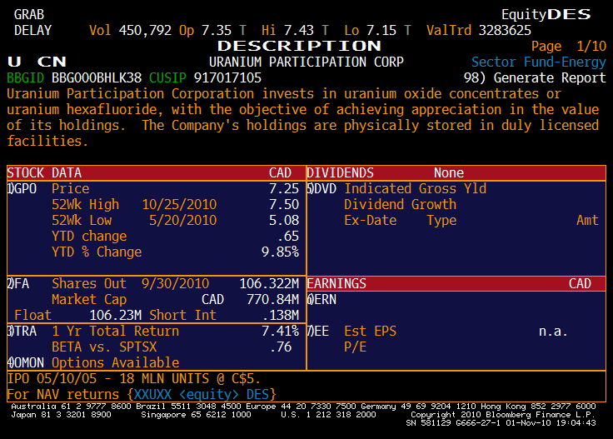This screenshot has width=613, height=439.
Task: Open the 5) DVD dividend link
Action: 321,189
